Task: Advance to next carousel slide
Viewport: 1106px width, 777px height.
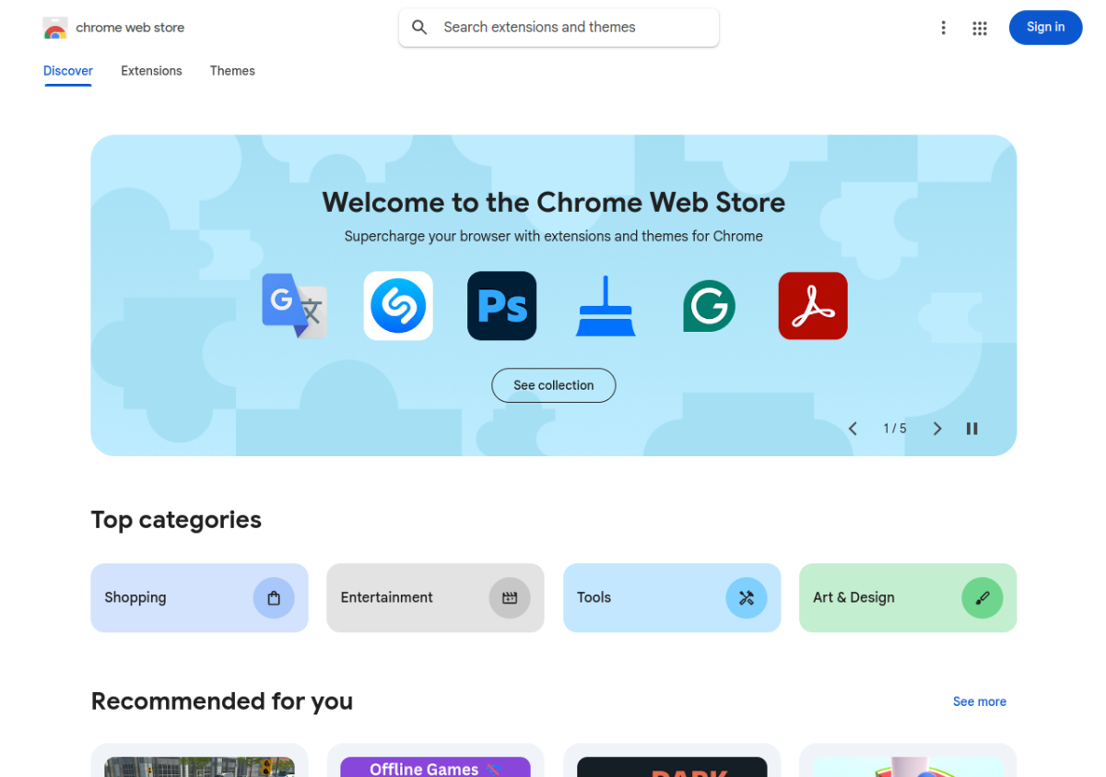Action: pyautogui.click(x=937, y=429)
